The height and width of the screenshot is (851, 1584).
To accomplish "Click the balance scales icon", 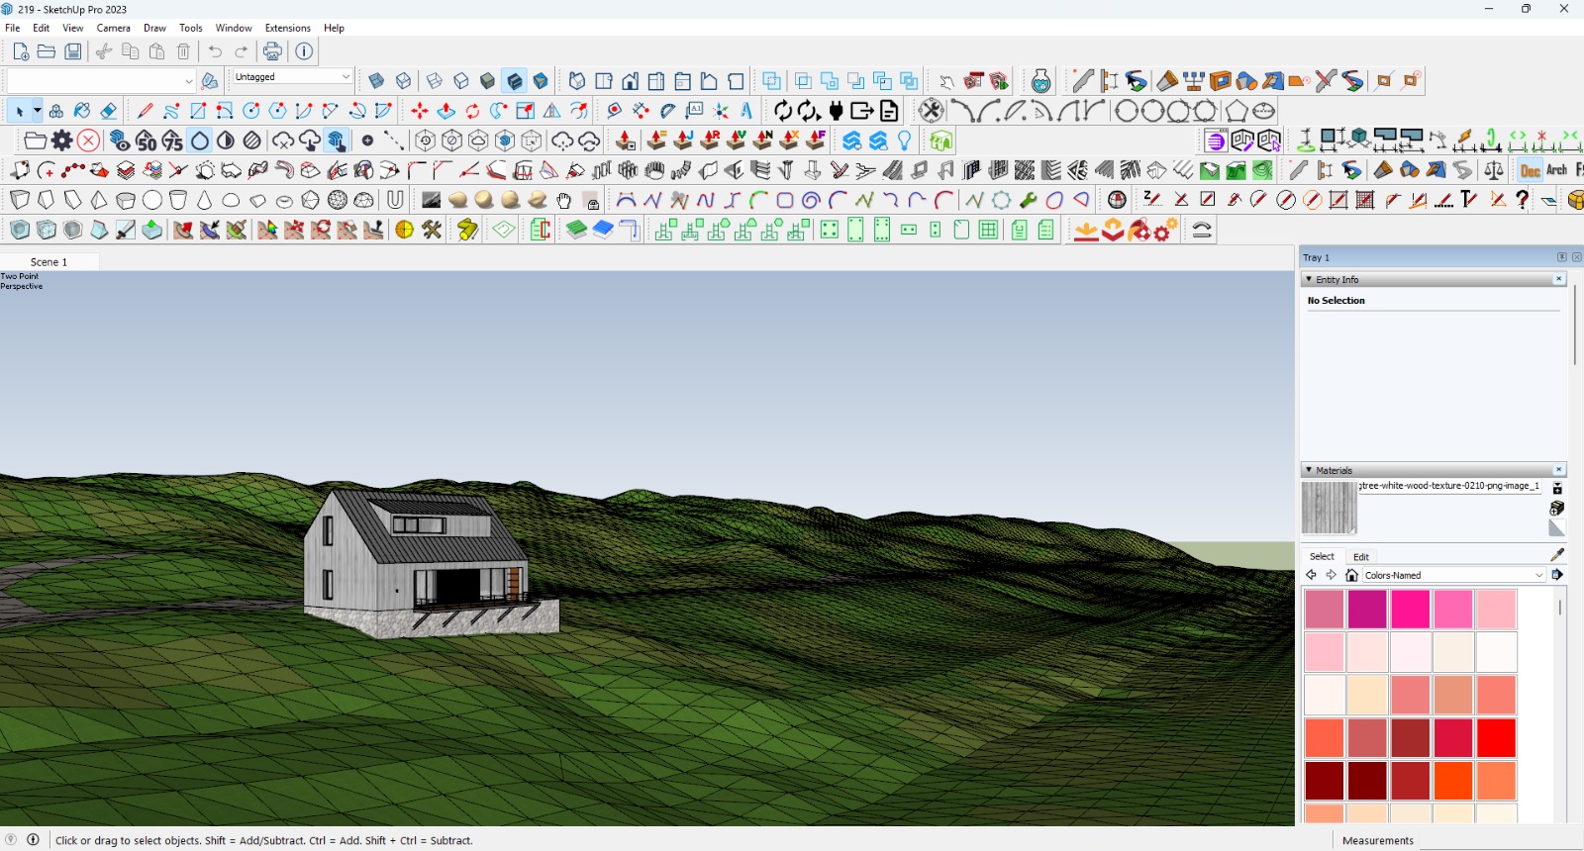I will coord(1494,170).
